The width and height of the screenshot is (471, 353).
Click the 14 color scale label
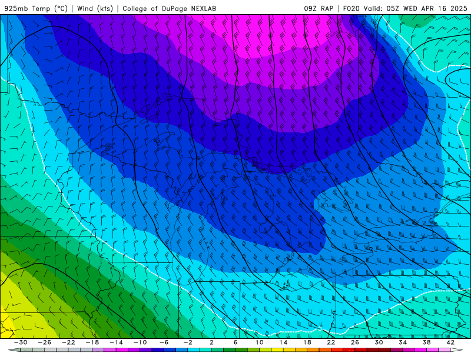(283, 342)
